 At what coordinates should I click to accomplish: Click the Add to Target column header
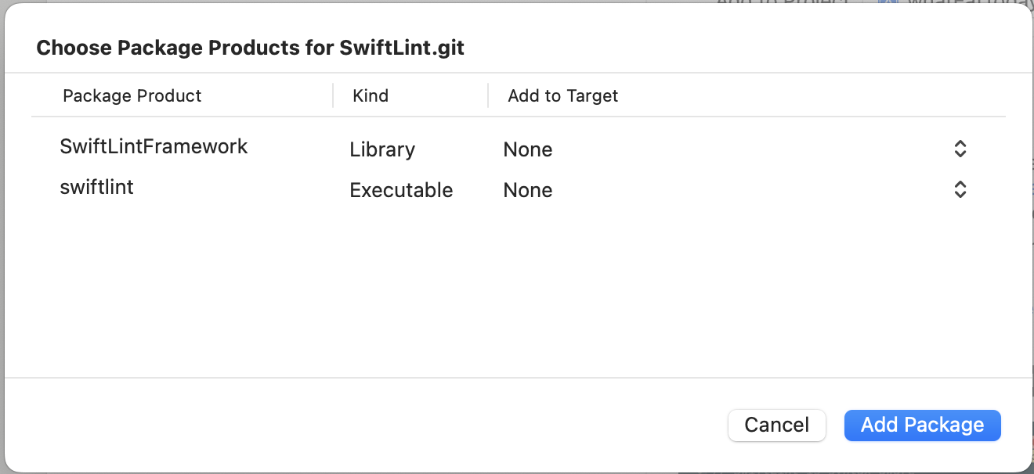pyautogui.click(x=562, y=95)
